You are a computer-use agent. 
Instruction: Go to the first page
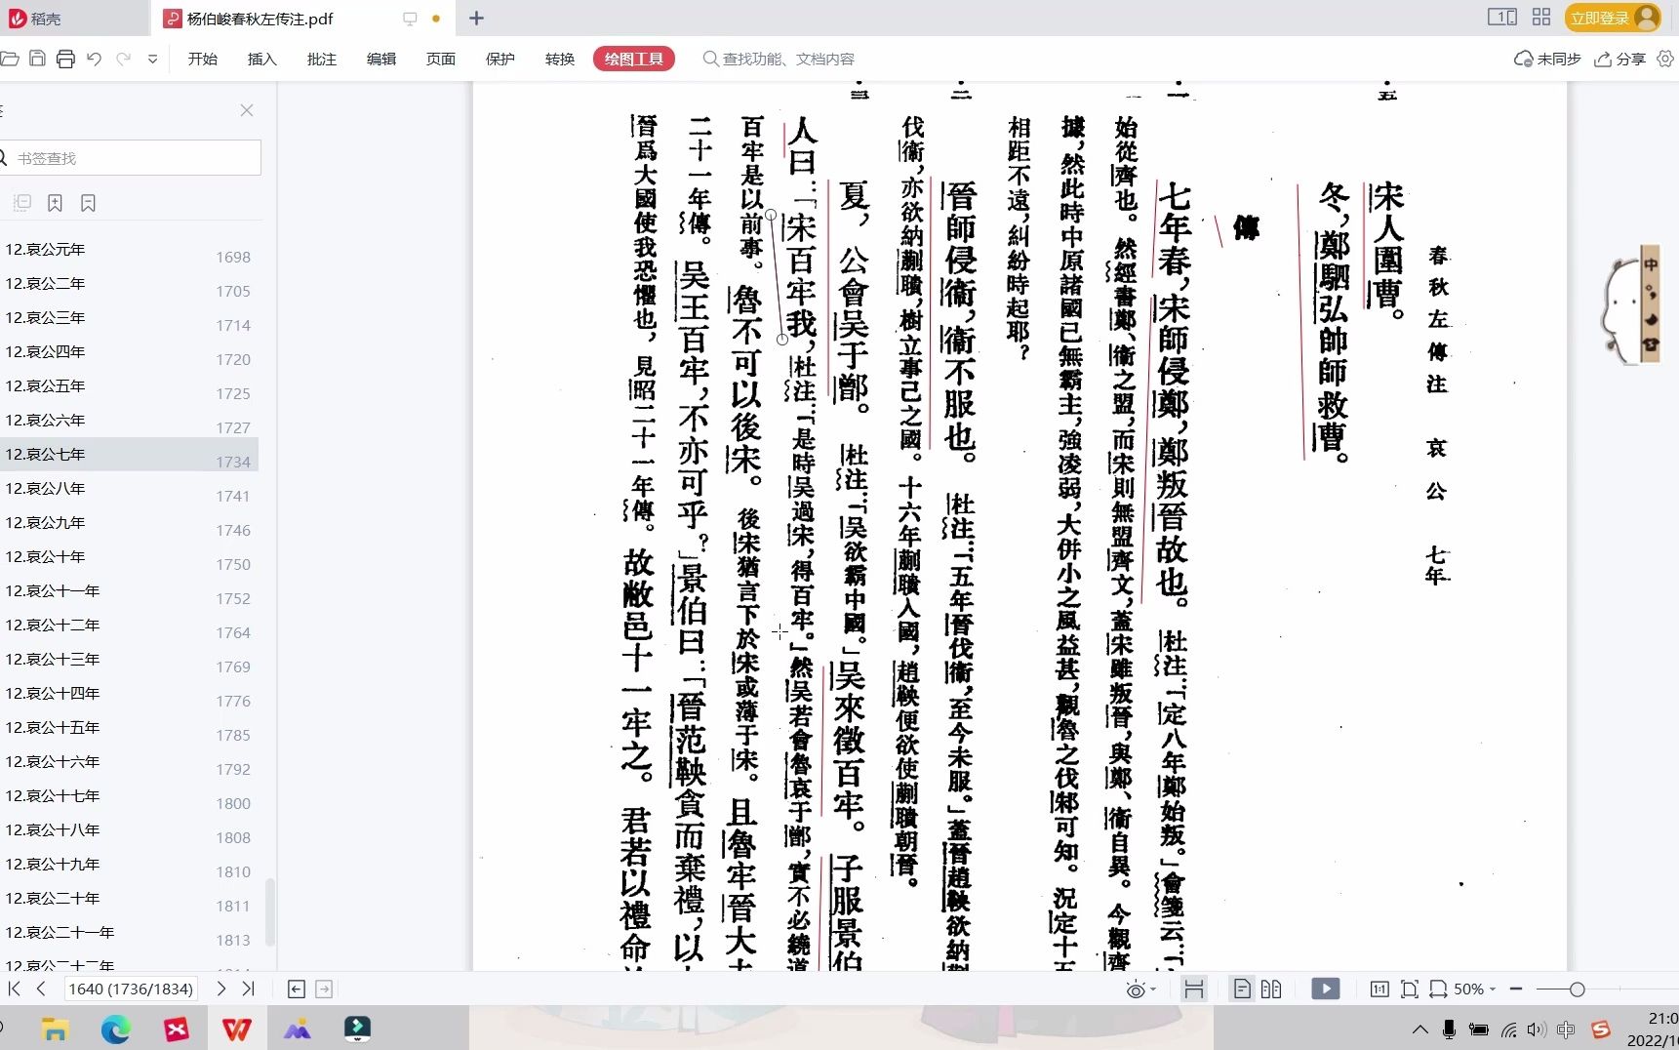coord(14,989)
